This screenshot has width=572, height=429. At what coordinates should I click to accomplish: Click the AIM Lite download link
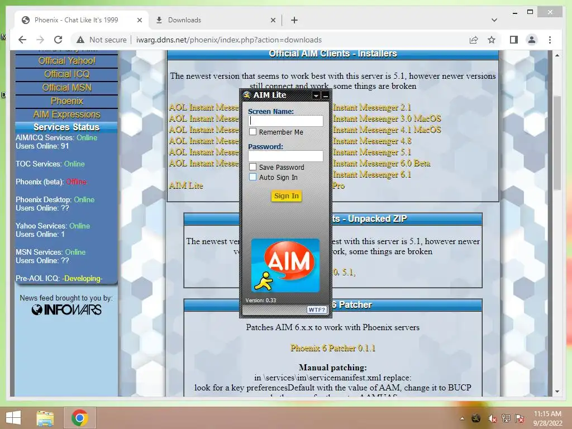click(x=186, y=185)
